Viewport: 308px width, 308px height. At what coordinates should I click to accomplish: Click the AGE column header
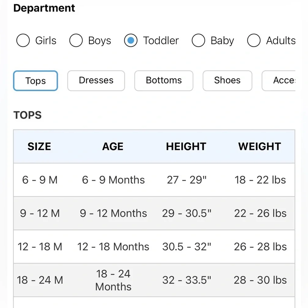tap(113, 147)
